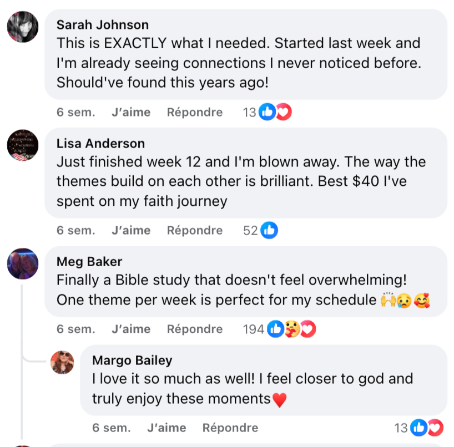Click "Répondre" under Meg Baker's comment
The image size is (454, 447).
pos(195,329)
